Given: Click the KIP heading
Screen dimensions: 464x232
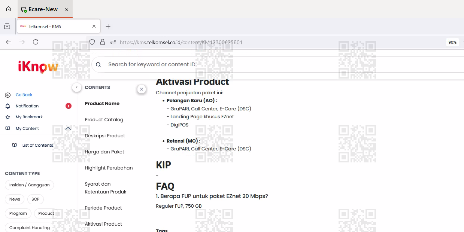Looking at the screenshot, I should [x=164, y=165].
